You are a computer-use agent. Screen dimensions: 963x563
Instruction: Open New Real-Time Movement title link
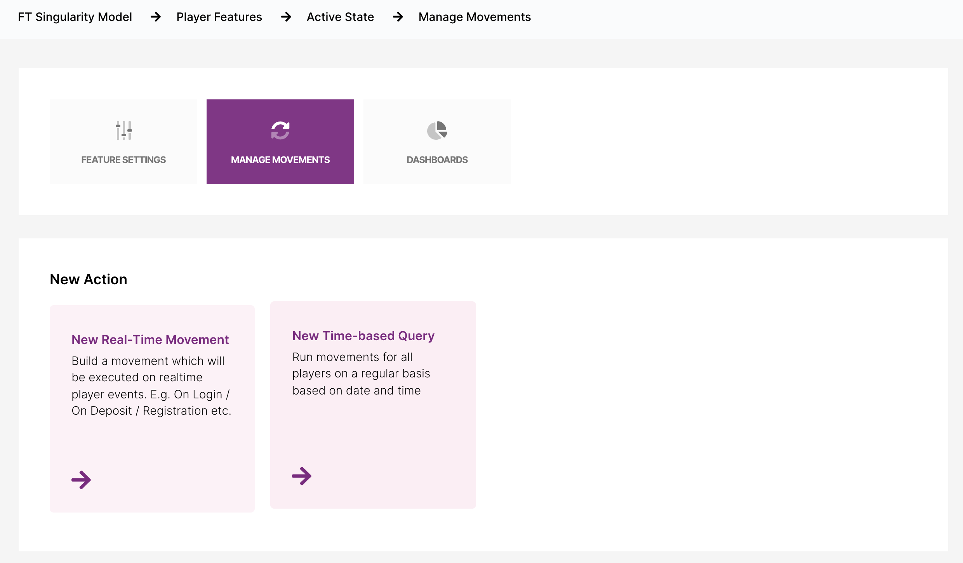(150, 340)
